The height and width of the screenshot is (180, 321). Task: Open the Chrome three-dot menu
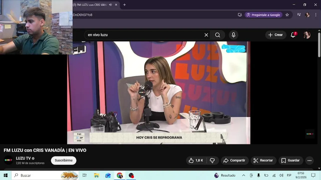tap(316, 15)
